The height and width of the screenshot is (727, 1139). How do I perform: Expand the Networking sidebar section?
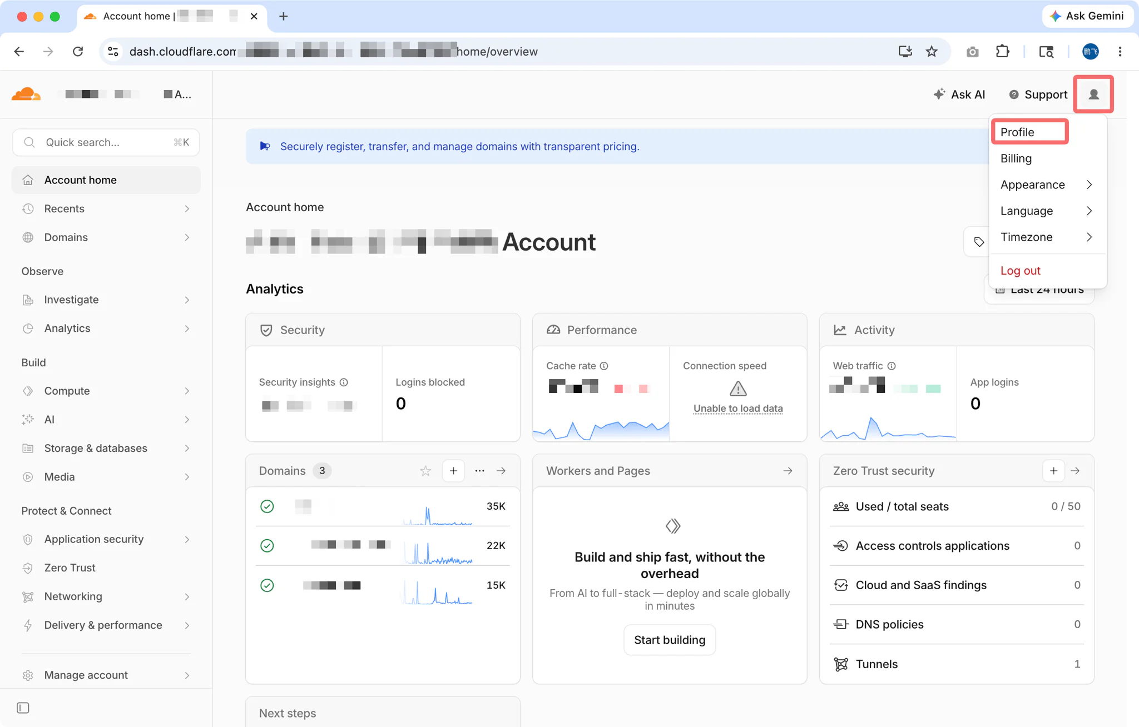coord(106,596)
